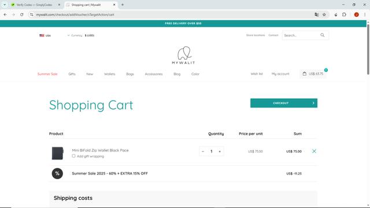Image resolution: width=370 pixels, height=208 pixels.
Task: Open the extensions puzzle icon
Action: [x=345, y=14]
